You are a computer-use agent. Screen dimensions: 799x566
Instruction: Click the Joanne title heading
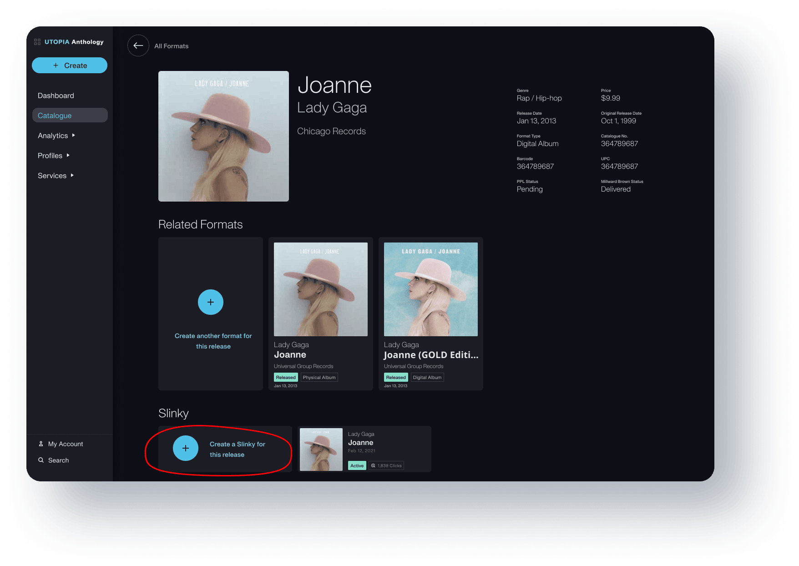point(334,85)
